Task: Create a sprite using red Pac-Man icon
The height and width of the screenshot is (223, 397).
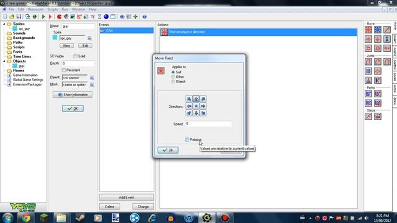Action: click(60, 17)
